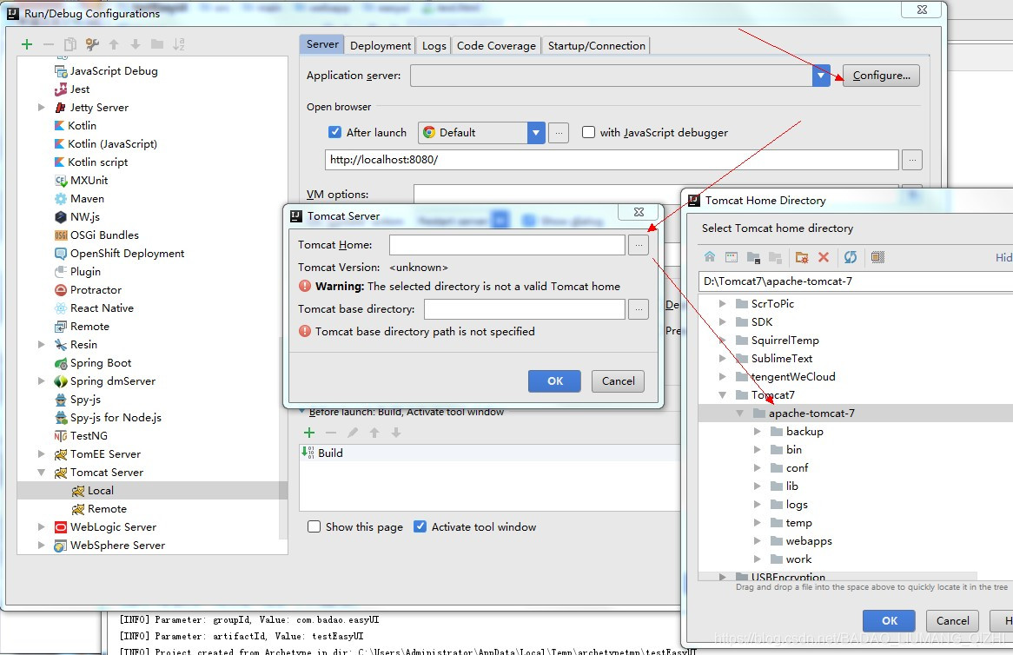Select logs folder in directory tree

coord(797,505)
